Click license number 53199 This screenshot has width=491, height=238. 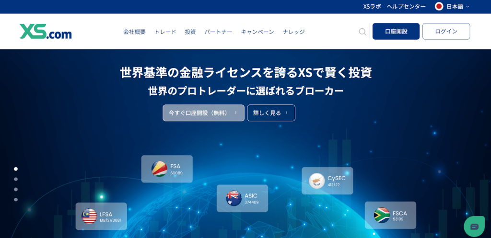(x=398, y=219)
